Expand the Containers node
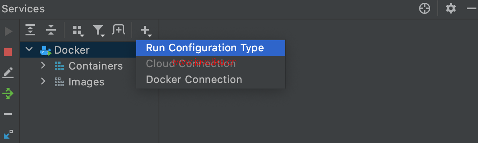Viewport: 478px width, 143px height. tap(43, 65)
